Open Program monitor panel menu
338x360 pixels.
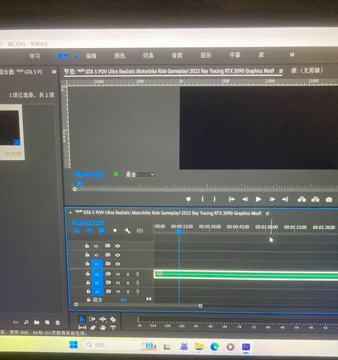[x=281, y=71]
